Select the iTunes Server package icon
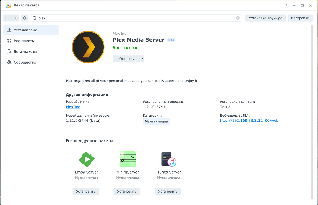Screen dimensions: 318x205 pyautogui.click(x=169, y=159)
